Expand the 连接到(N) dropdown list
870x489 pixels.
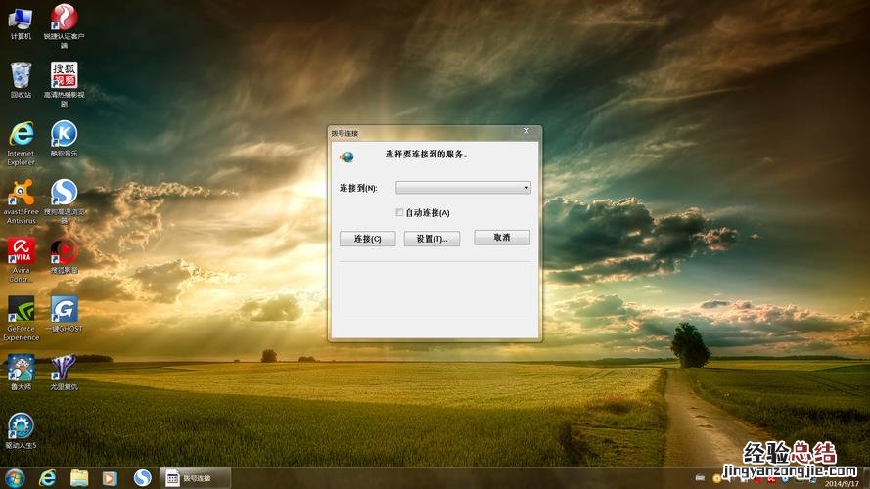tap(526, 187)
